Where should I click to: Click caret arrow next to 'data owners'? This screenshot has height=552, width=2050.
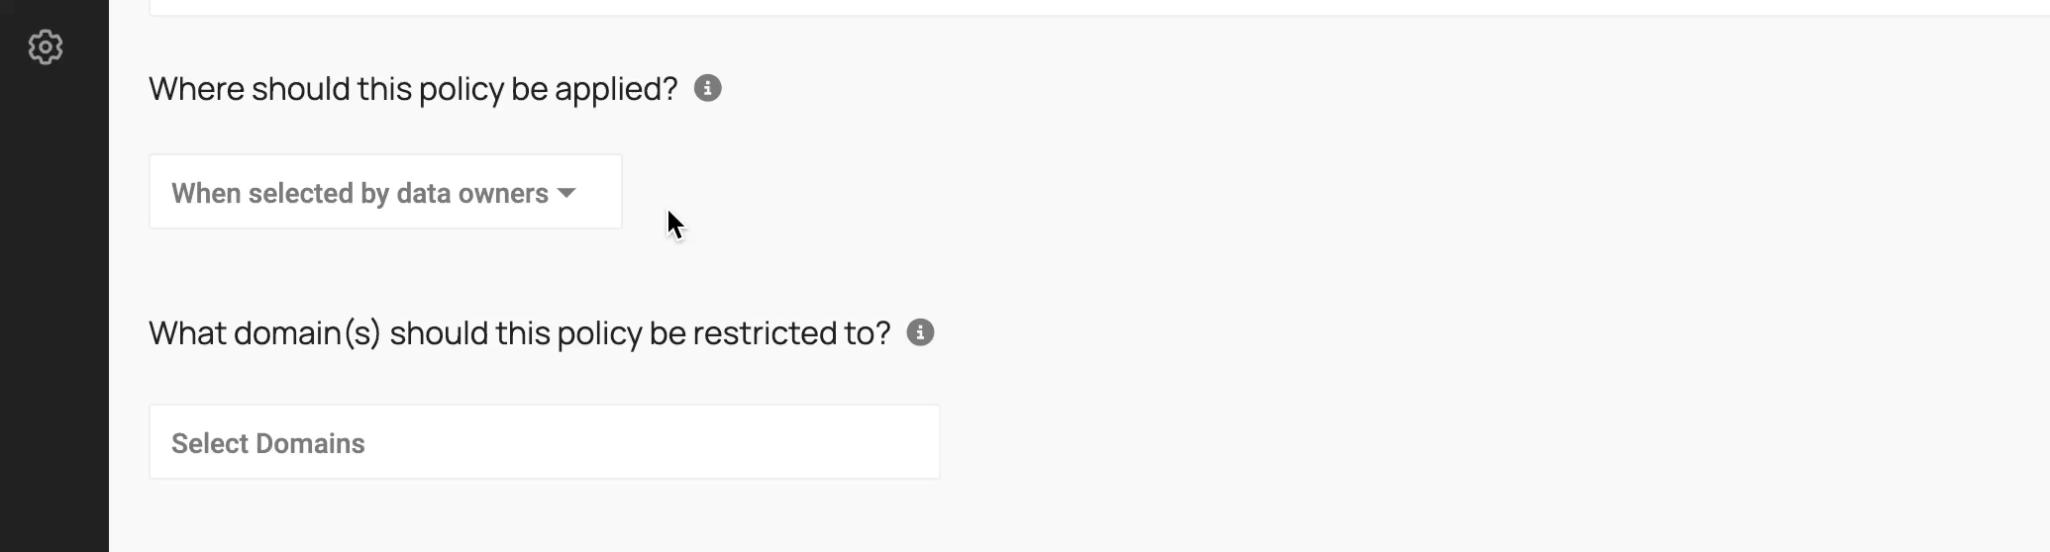[566, 193]
